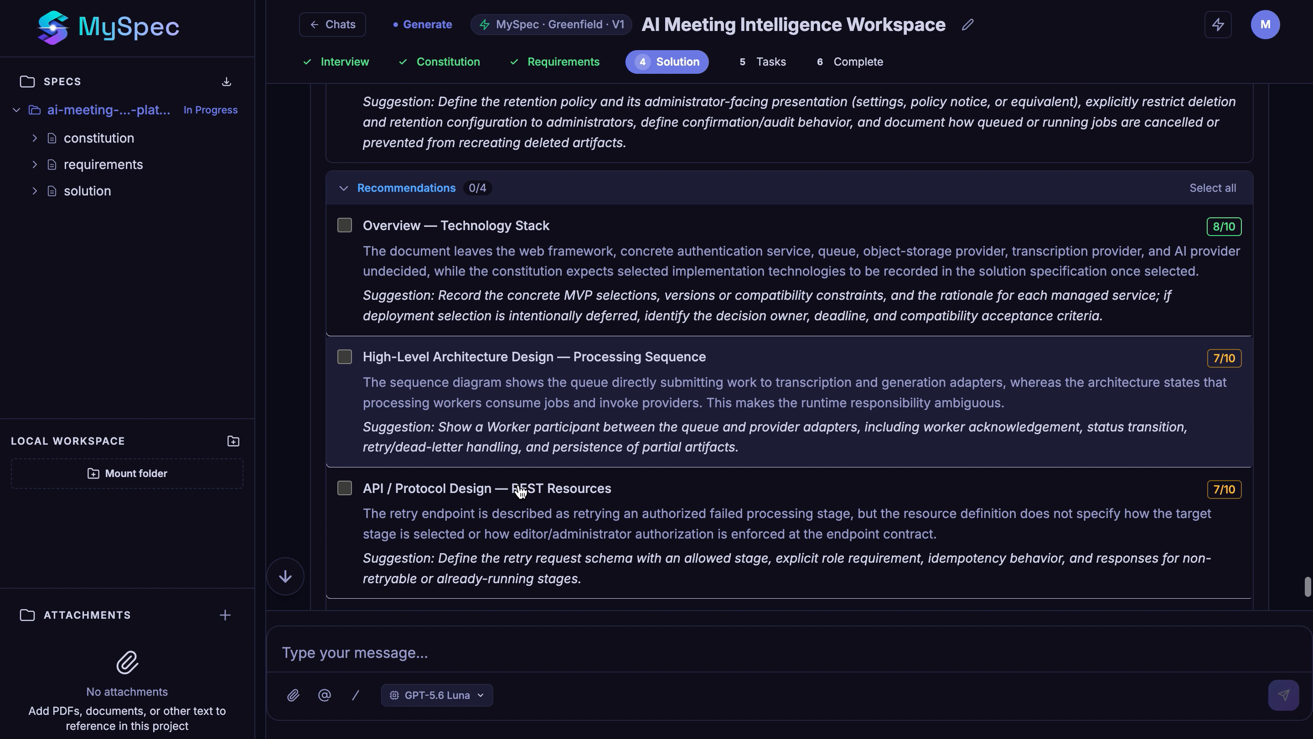This screenshot has height=739, width=1313.
Task: Download specs via the SPECS header icon
Action: pos(226,82)
